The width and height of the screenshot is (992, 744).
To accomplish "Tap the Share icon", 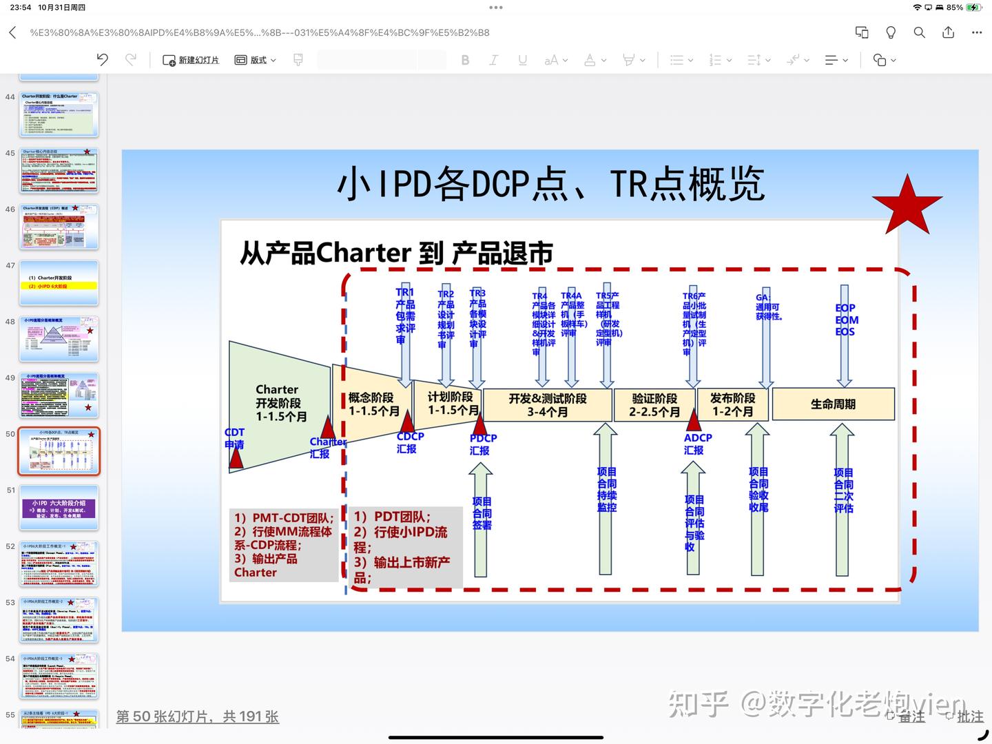I will pos(948,32).
